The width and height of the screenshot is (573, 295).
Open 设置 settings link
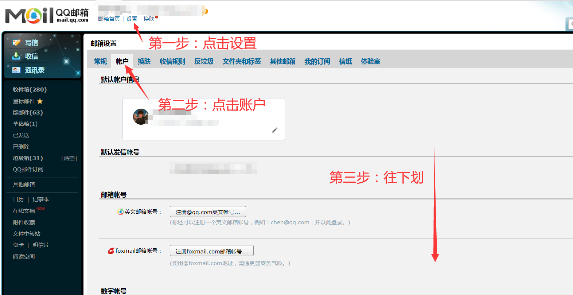click(132, 19)
